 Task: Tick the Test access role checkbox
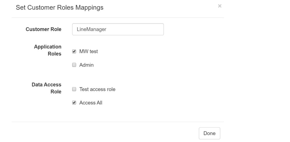[74, 89]
